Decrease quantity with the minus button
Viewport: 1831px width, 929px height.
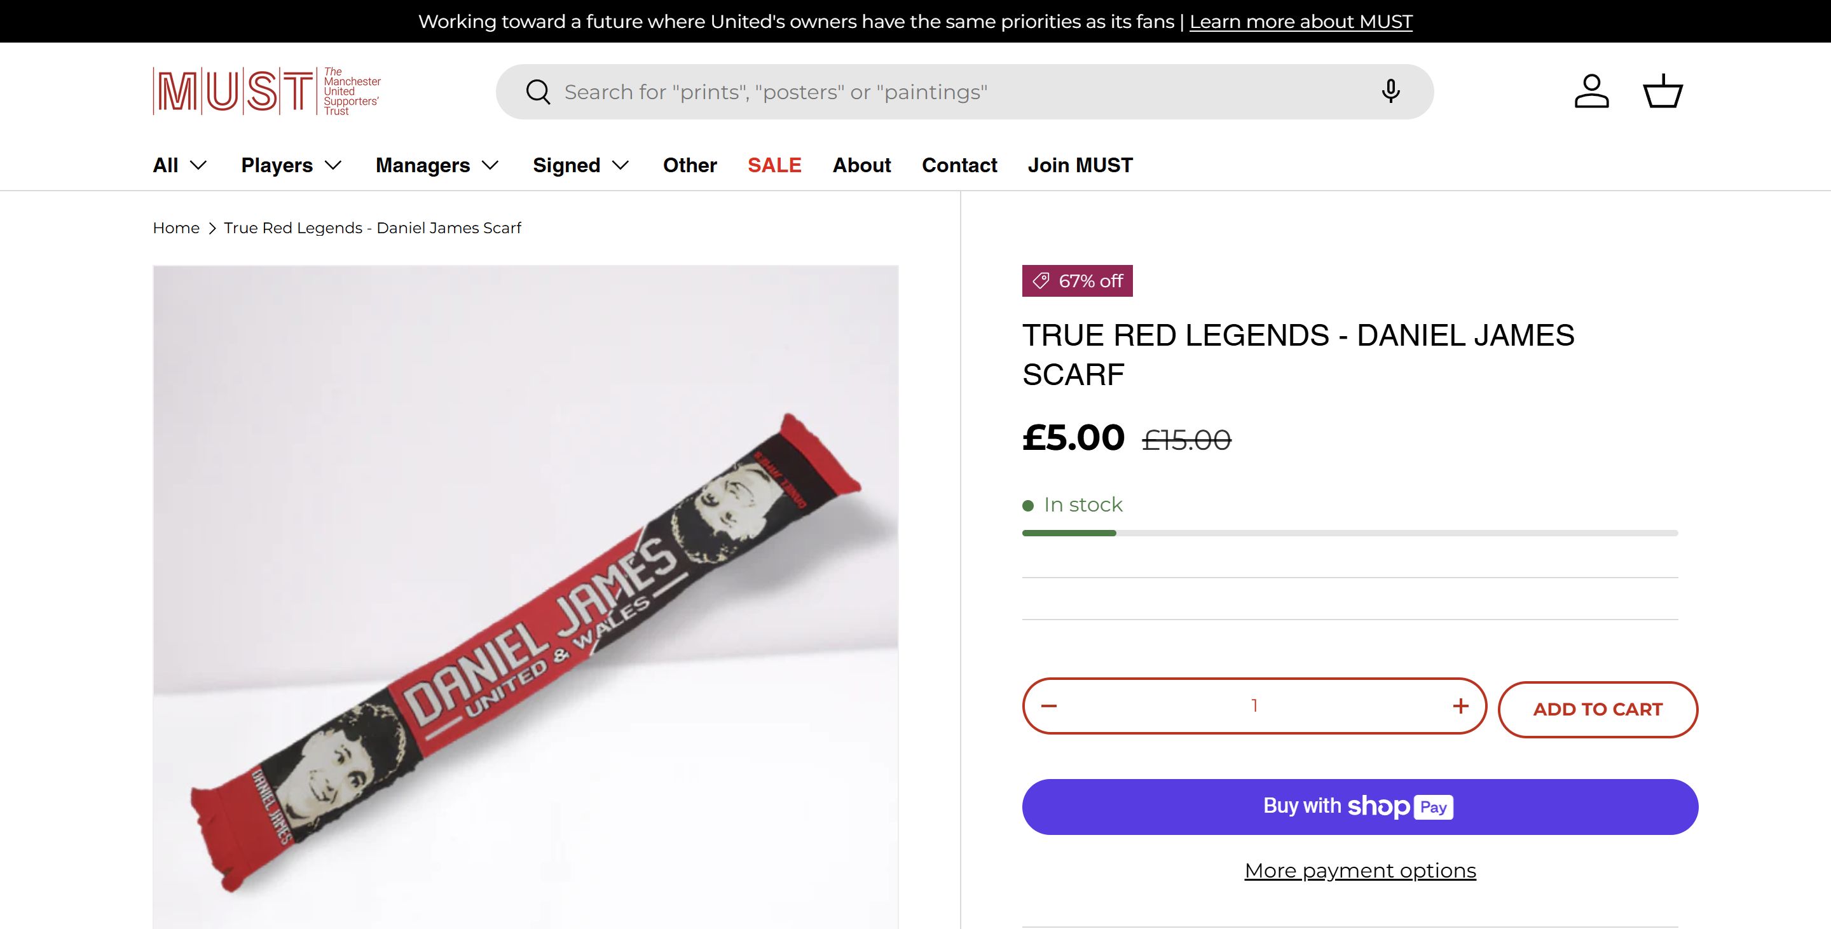pos(1049,706)
